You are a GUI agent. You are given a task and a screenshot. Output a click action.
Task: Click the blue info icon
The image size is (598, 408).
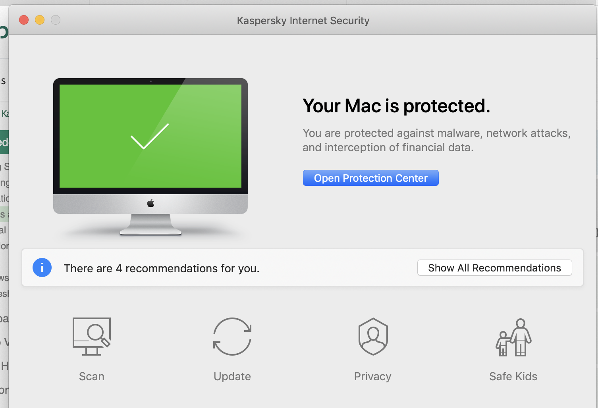[x=42, y=268]
